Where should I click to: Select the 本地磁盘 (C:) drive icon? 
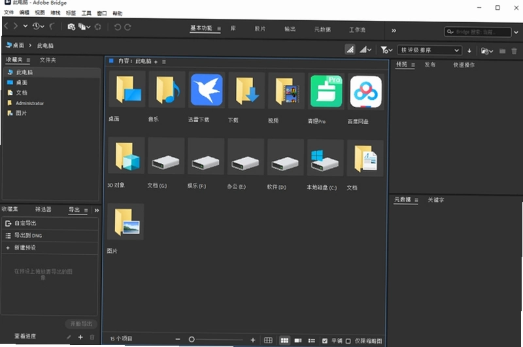pos(325,157)
